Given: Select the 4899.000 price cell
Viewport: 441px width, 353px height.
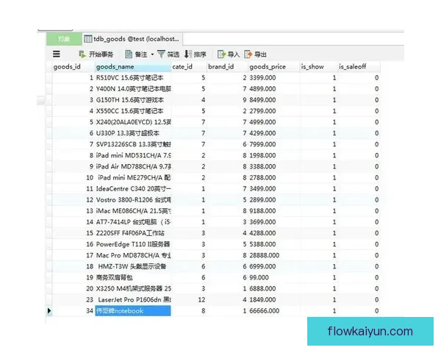Looking at the screenshot, I should pos(274,89).
